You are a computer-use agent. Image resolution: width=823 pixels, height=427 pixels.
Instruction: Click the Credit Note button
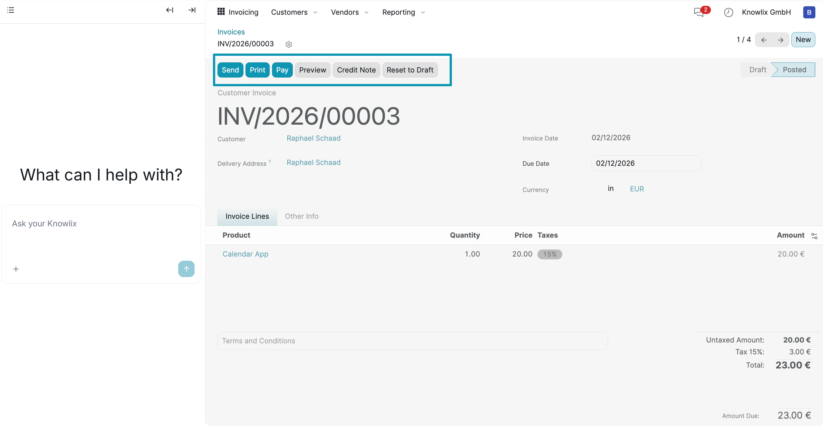[x=356, y=70]
